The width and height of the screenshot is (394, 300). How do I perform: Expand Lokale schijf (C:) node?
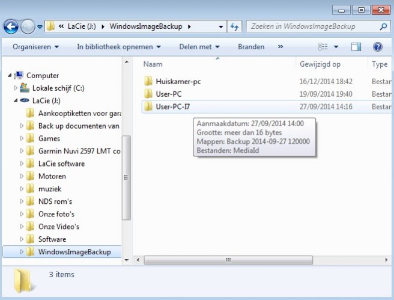click(16, 88)
